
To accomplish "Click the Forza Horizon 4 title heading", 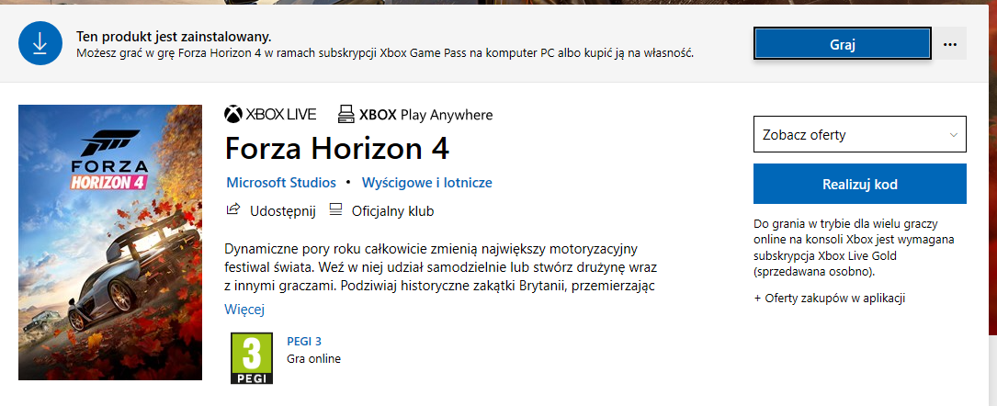I will coord(337,148).
